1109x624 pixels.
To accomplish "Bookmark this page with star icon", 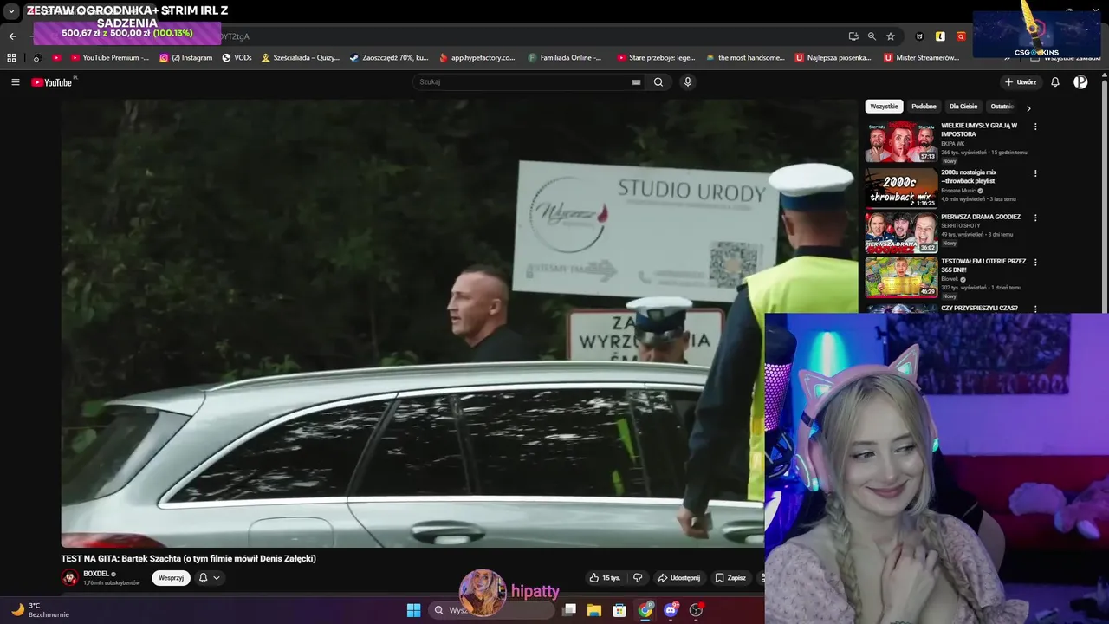I will [x=890, y=36].
